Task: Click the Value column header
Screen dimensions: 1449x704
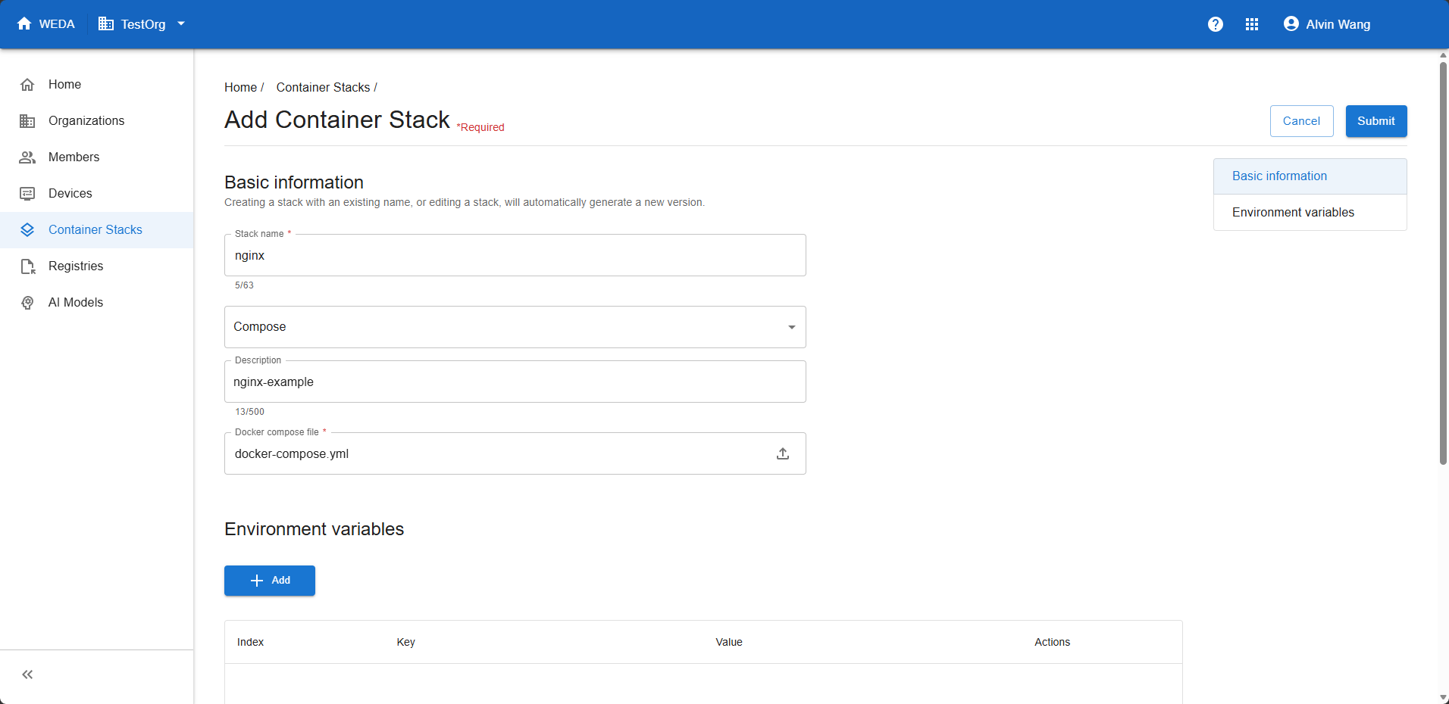Action: (728, 642)
